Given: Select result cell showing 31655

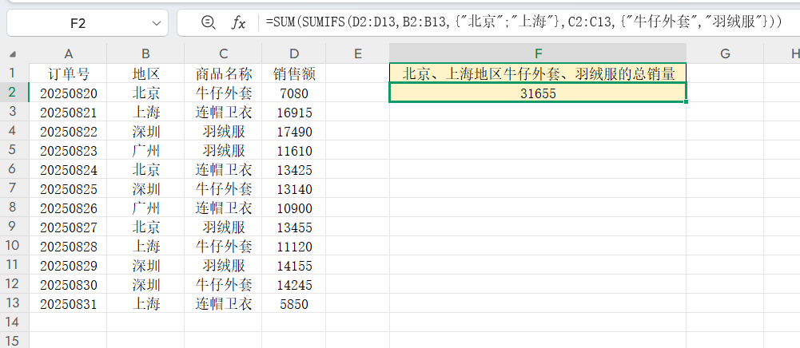Looking at the screenshot, I should click(x=537, y=93).
